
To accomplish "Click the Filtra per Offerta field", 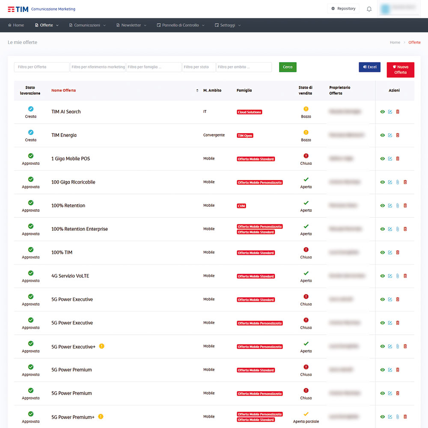I will tap(42, 67).
